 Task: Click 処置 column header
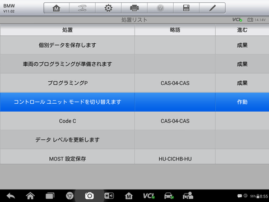pos(67,30)
